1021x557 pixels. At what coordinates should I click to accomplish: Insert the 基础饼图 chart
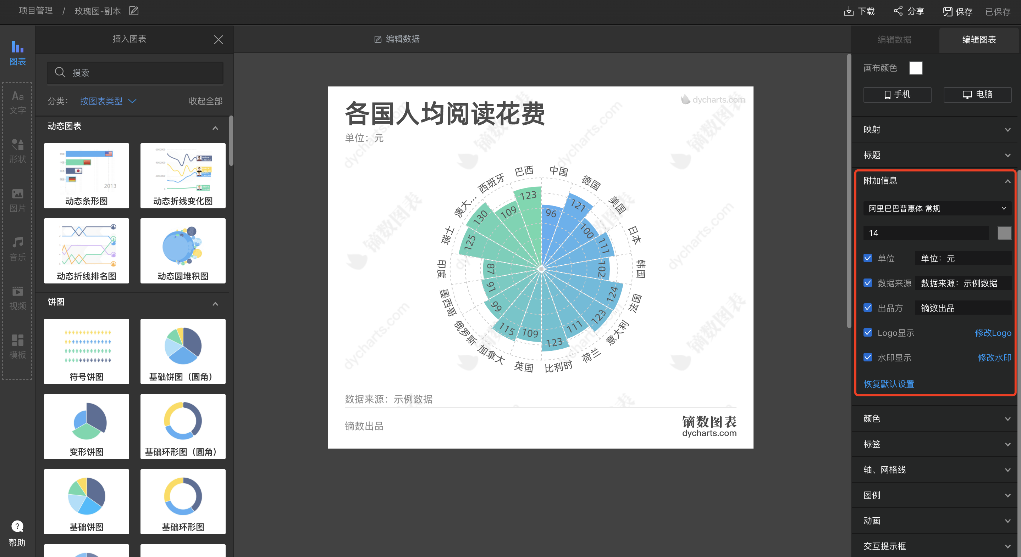(x=87, y=502)
